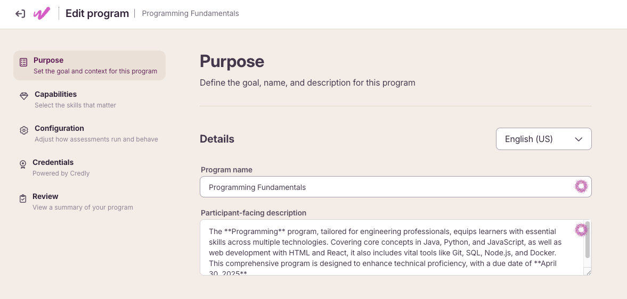Click the pink squiggle logo

click(x=42, y=14)
